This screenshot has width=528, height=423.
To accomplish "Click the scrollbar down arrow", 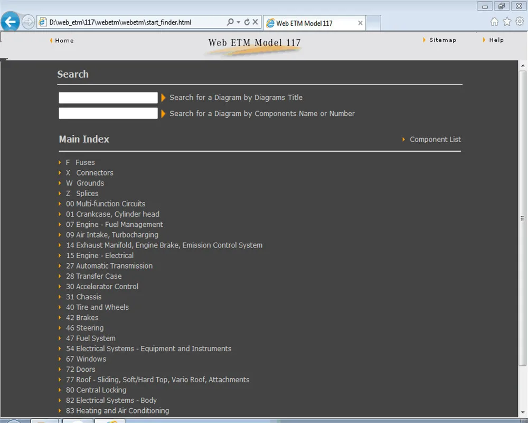I will [523, 412].
